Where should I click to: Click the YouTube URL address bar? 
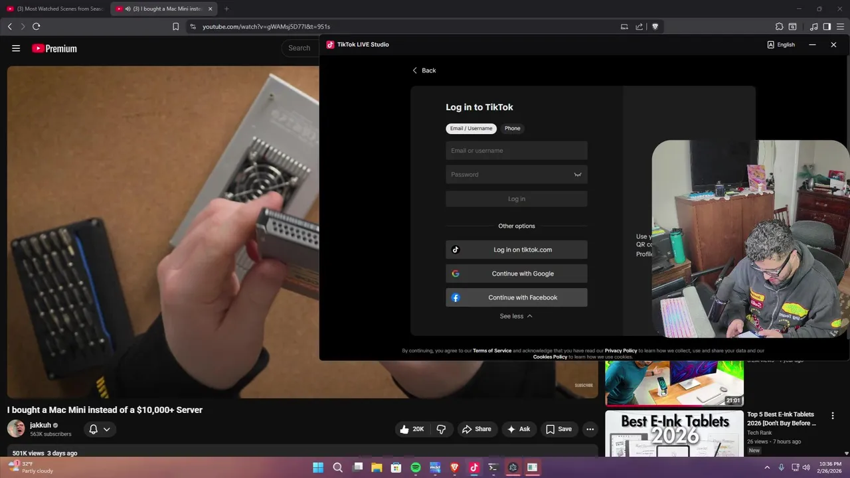coord(398,27)
